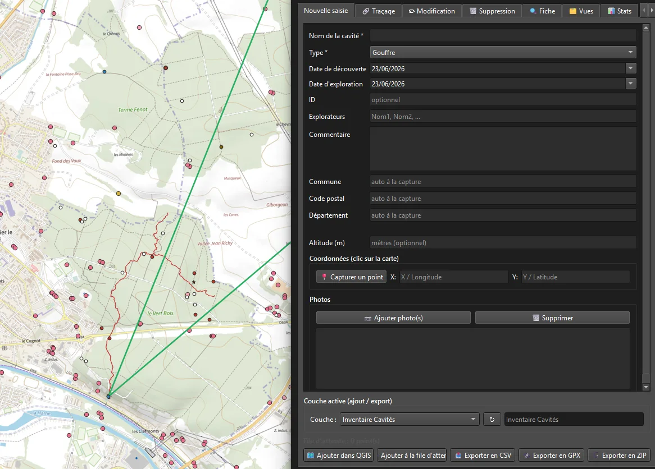The width and height of the screenshot is (655, 469).
Task: Click Exporter en CSV button
Action: 483,455
